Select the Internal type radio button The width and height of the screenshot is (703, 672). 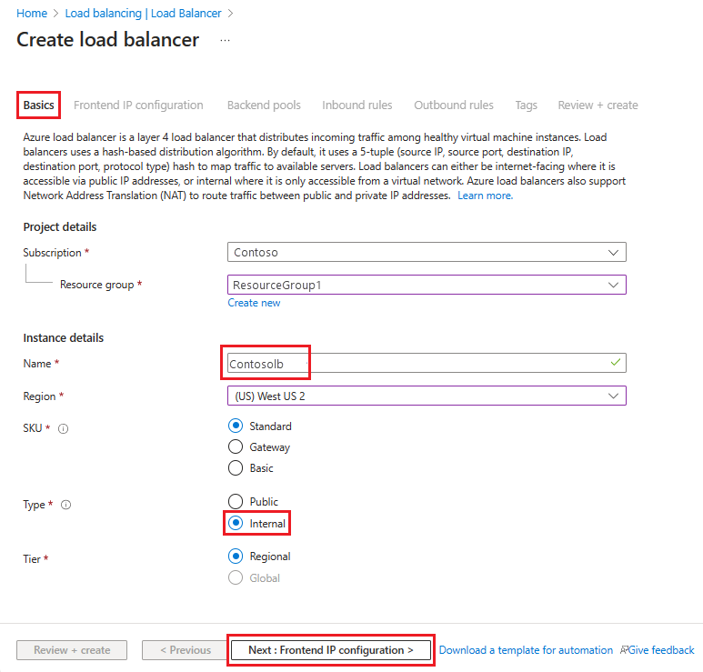coord(236,524)
